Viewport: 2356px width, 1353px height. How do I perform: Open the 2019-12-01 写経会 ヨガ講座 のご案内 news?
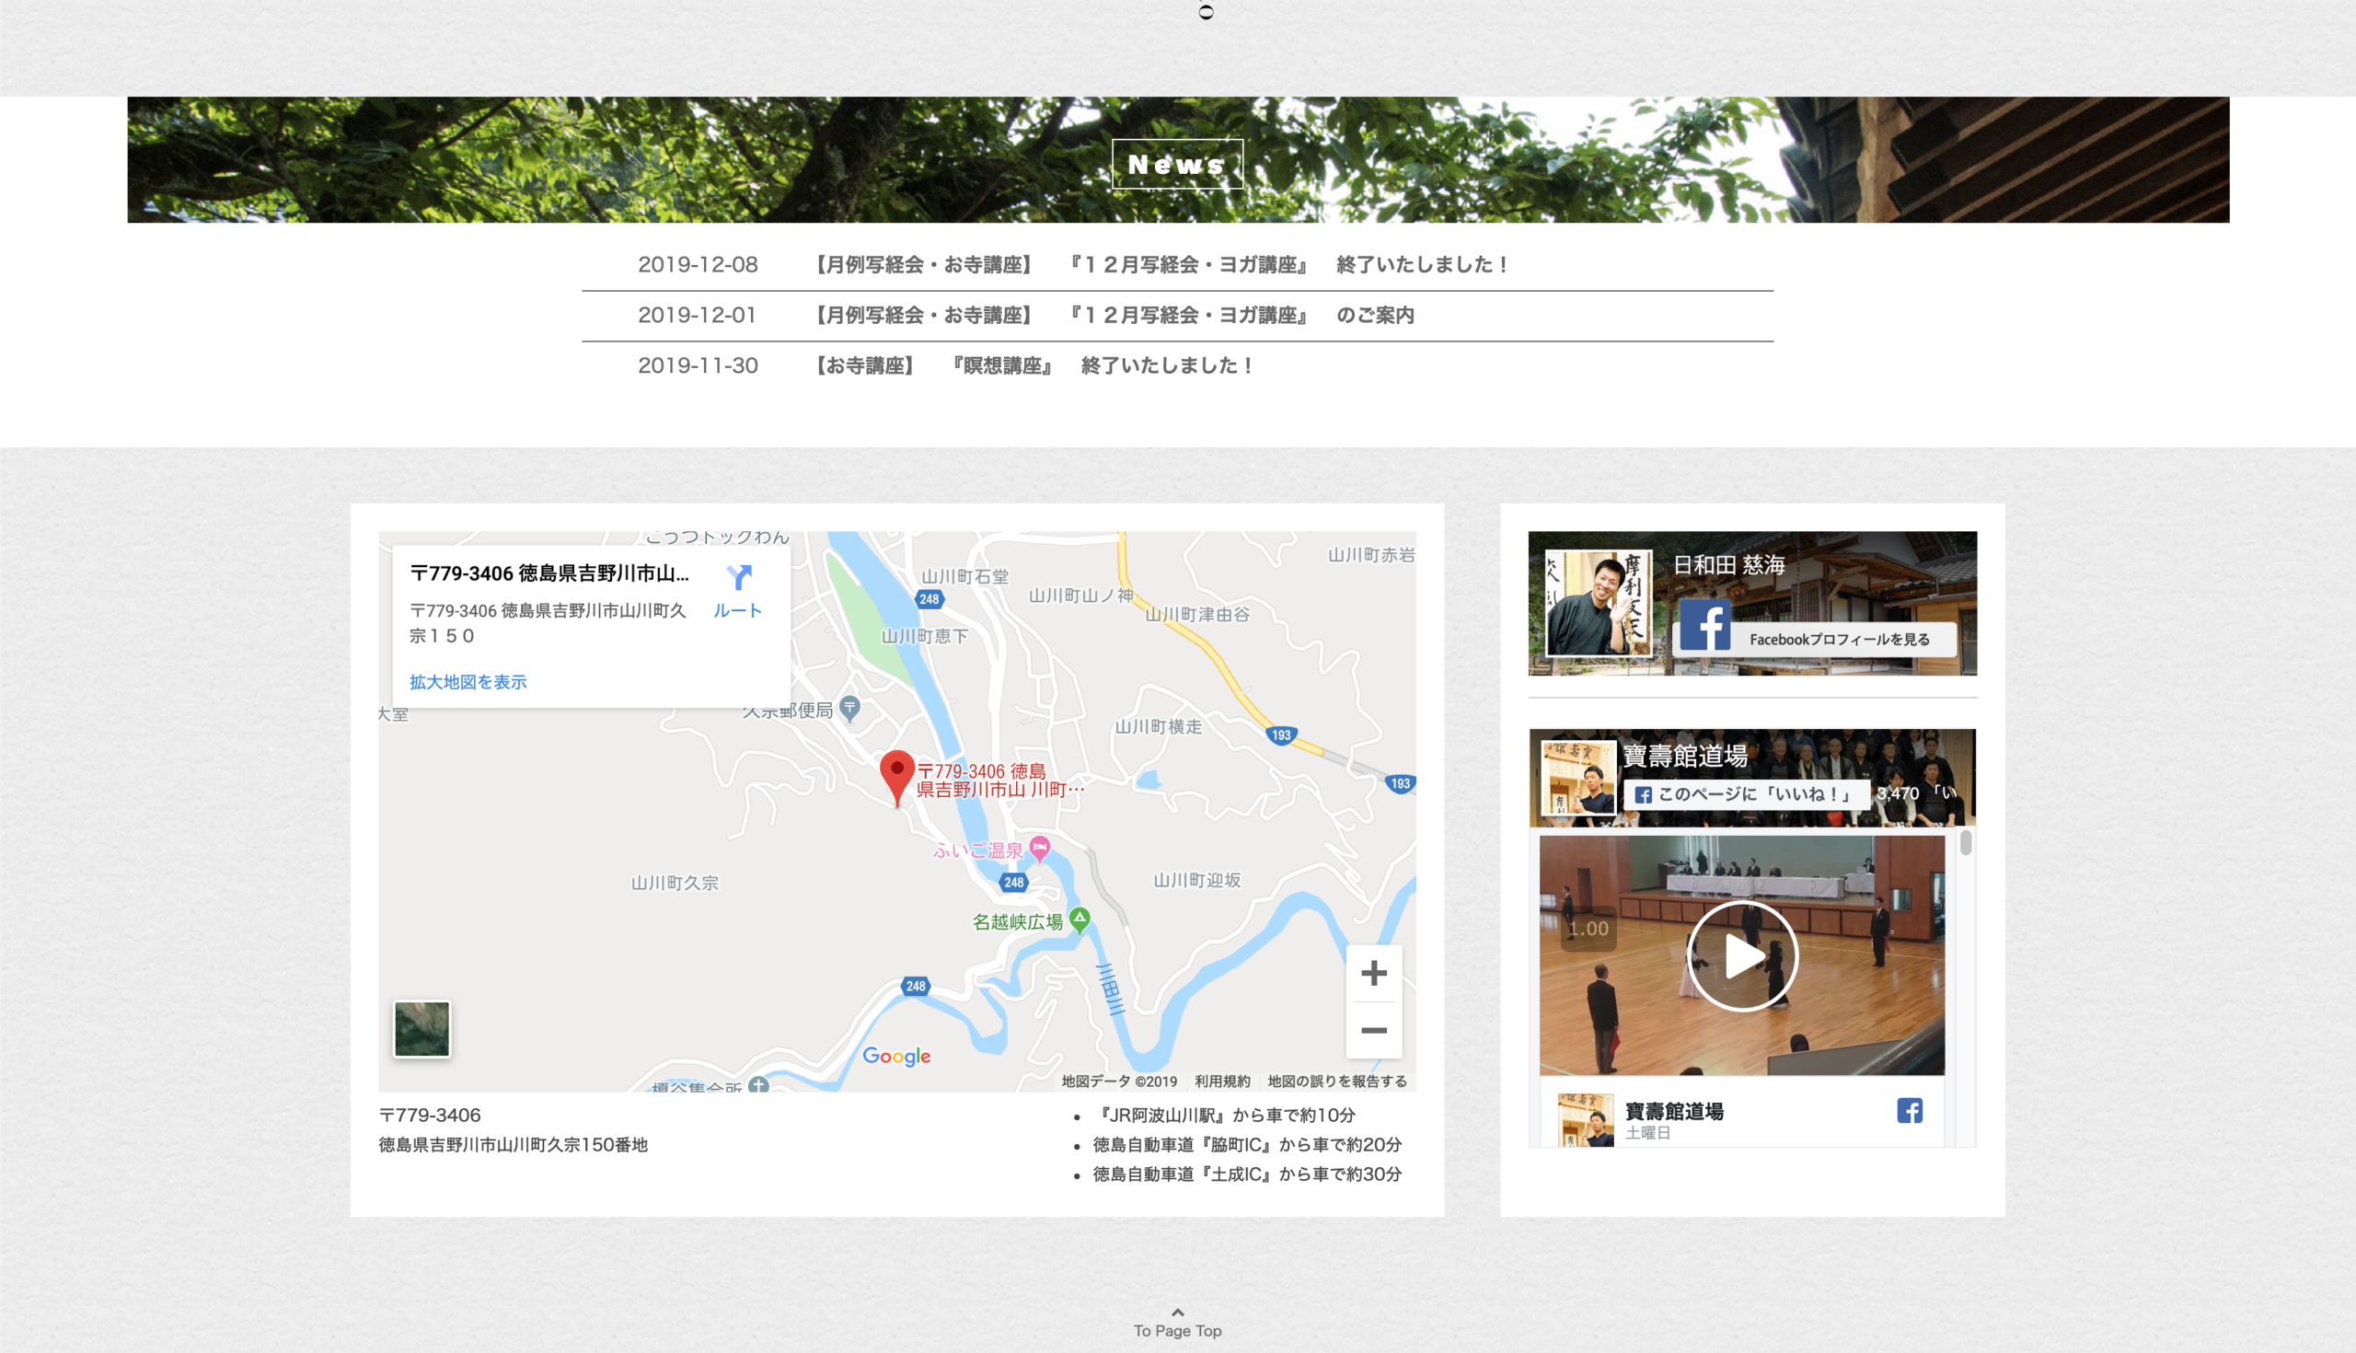coord(1114,316)
